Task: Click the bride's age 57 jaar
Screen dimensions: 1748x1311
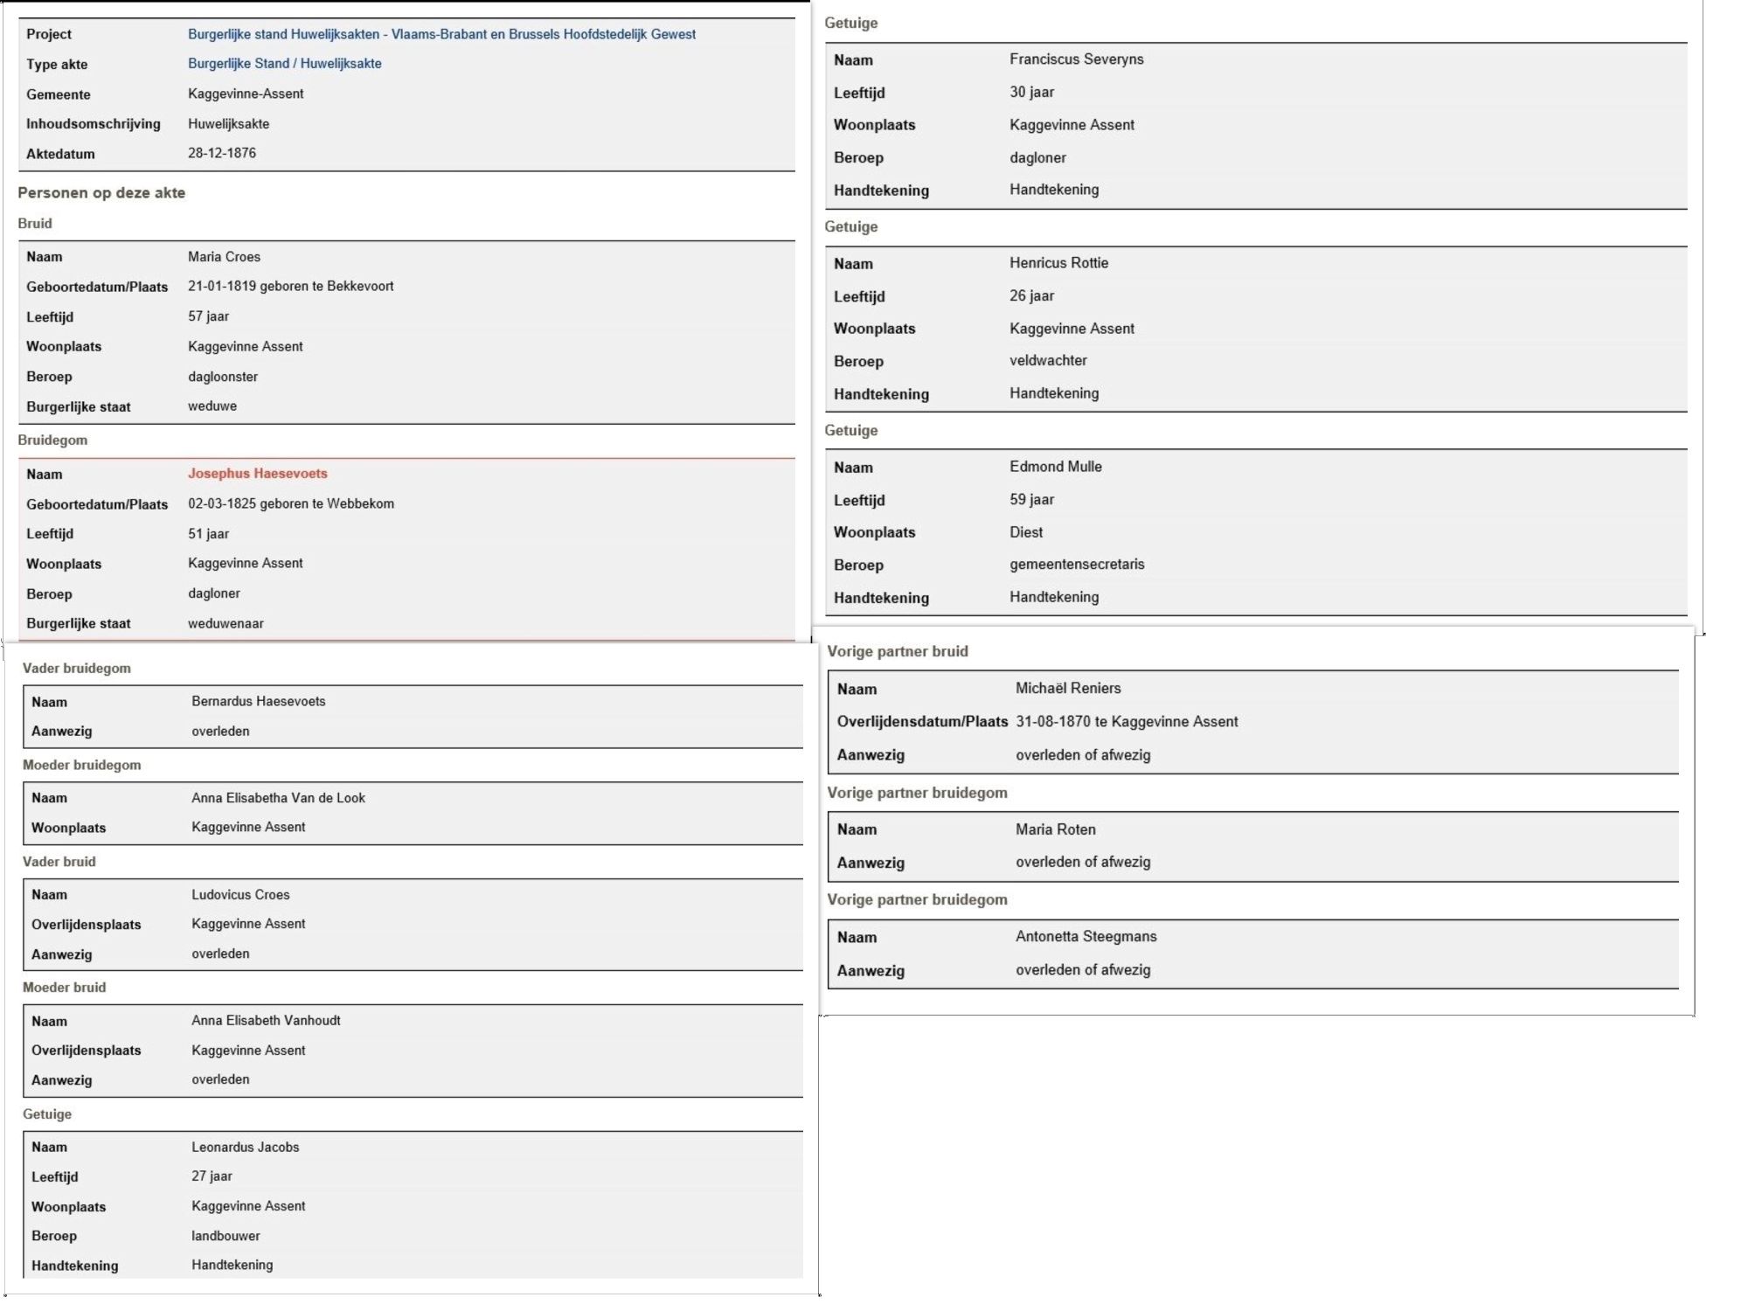Action: click(x=208, y=316)
